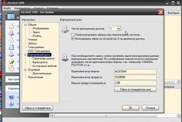
Task: Click the disc label icon beside identification text
Action: pos(65,58)
